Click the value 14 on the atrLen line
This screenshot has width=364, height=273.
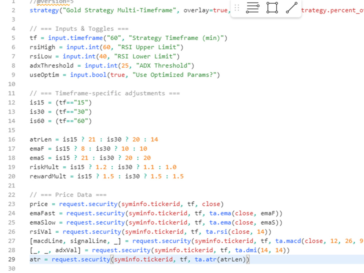point(154,139)
